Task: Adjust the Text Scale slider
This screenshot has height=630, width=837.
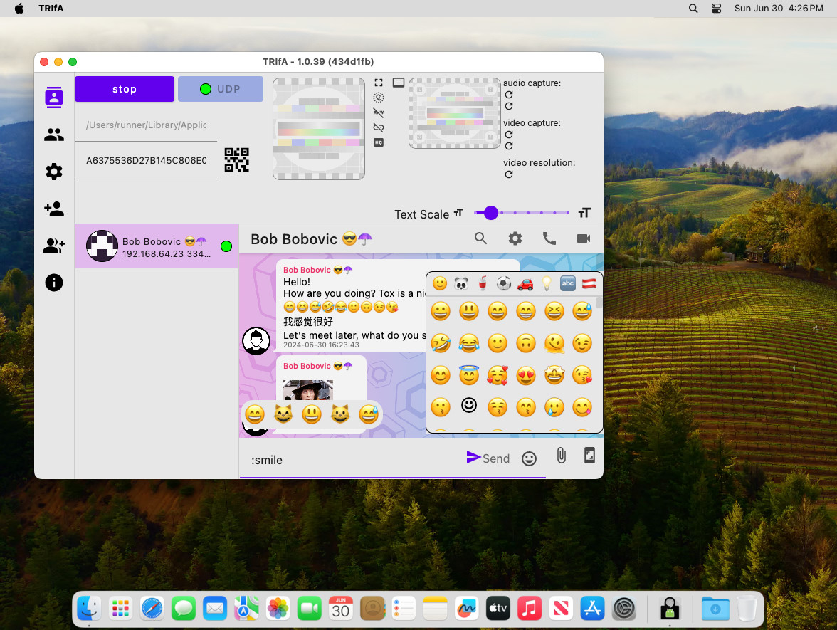Action: coord(522,213)
